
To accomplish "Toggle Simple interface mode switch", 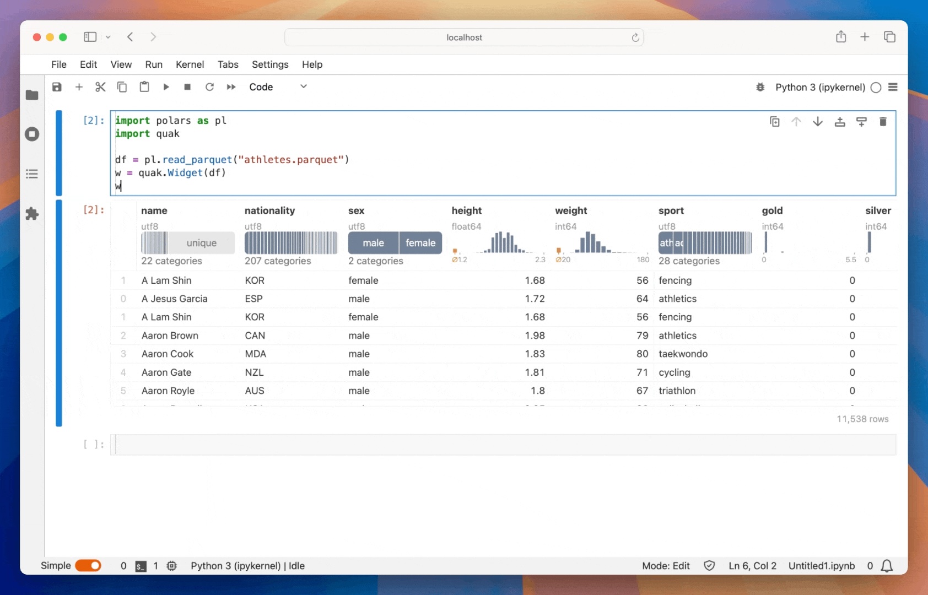I will 88,566.
